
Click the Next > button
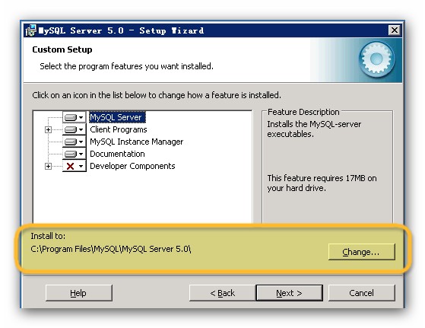pos(289,293)
